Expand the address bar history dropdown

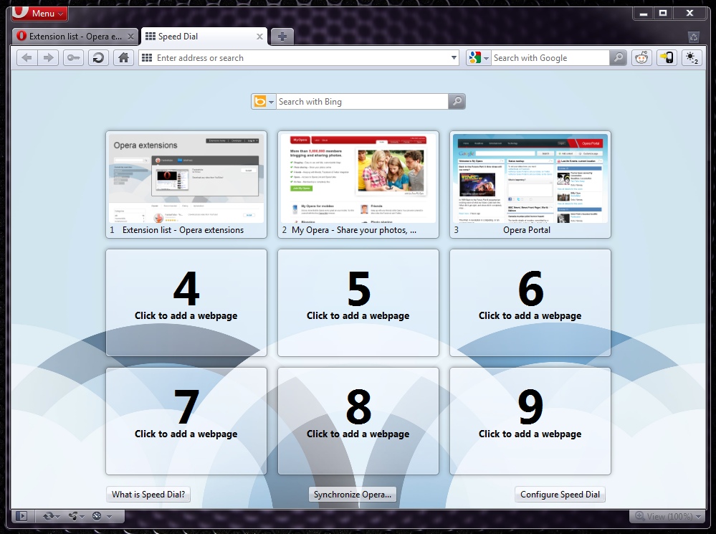click(x=454, y=58)
